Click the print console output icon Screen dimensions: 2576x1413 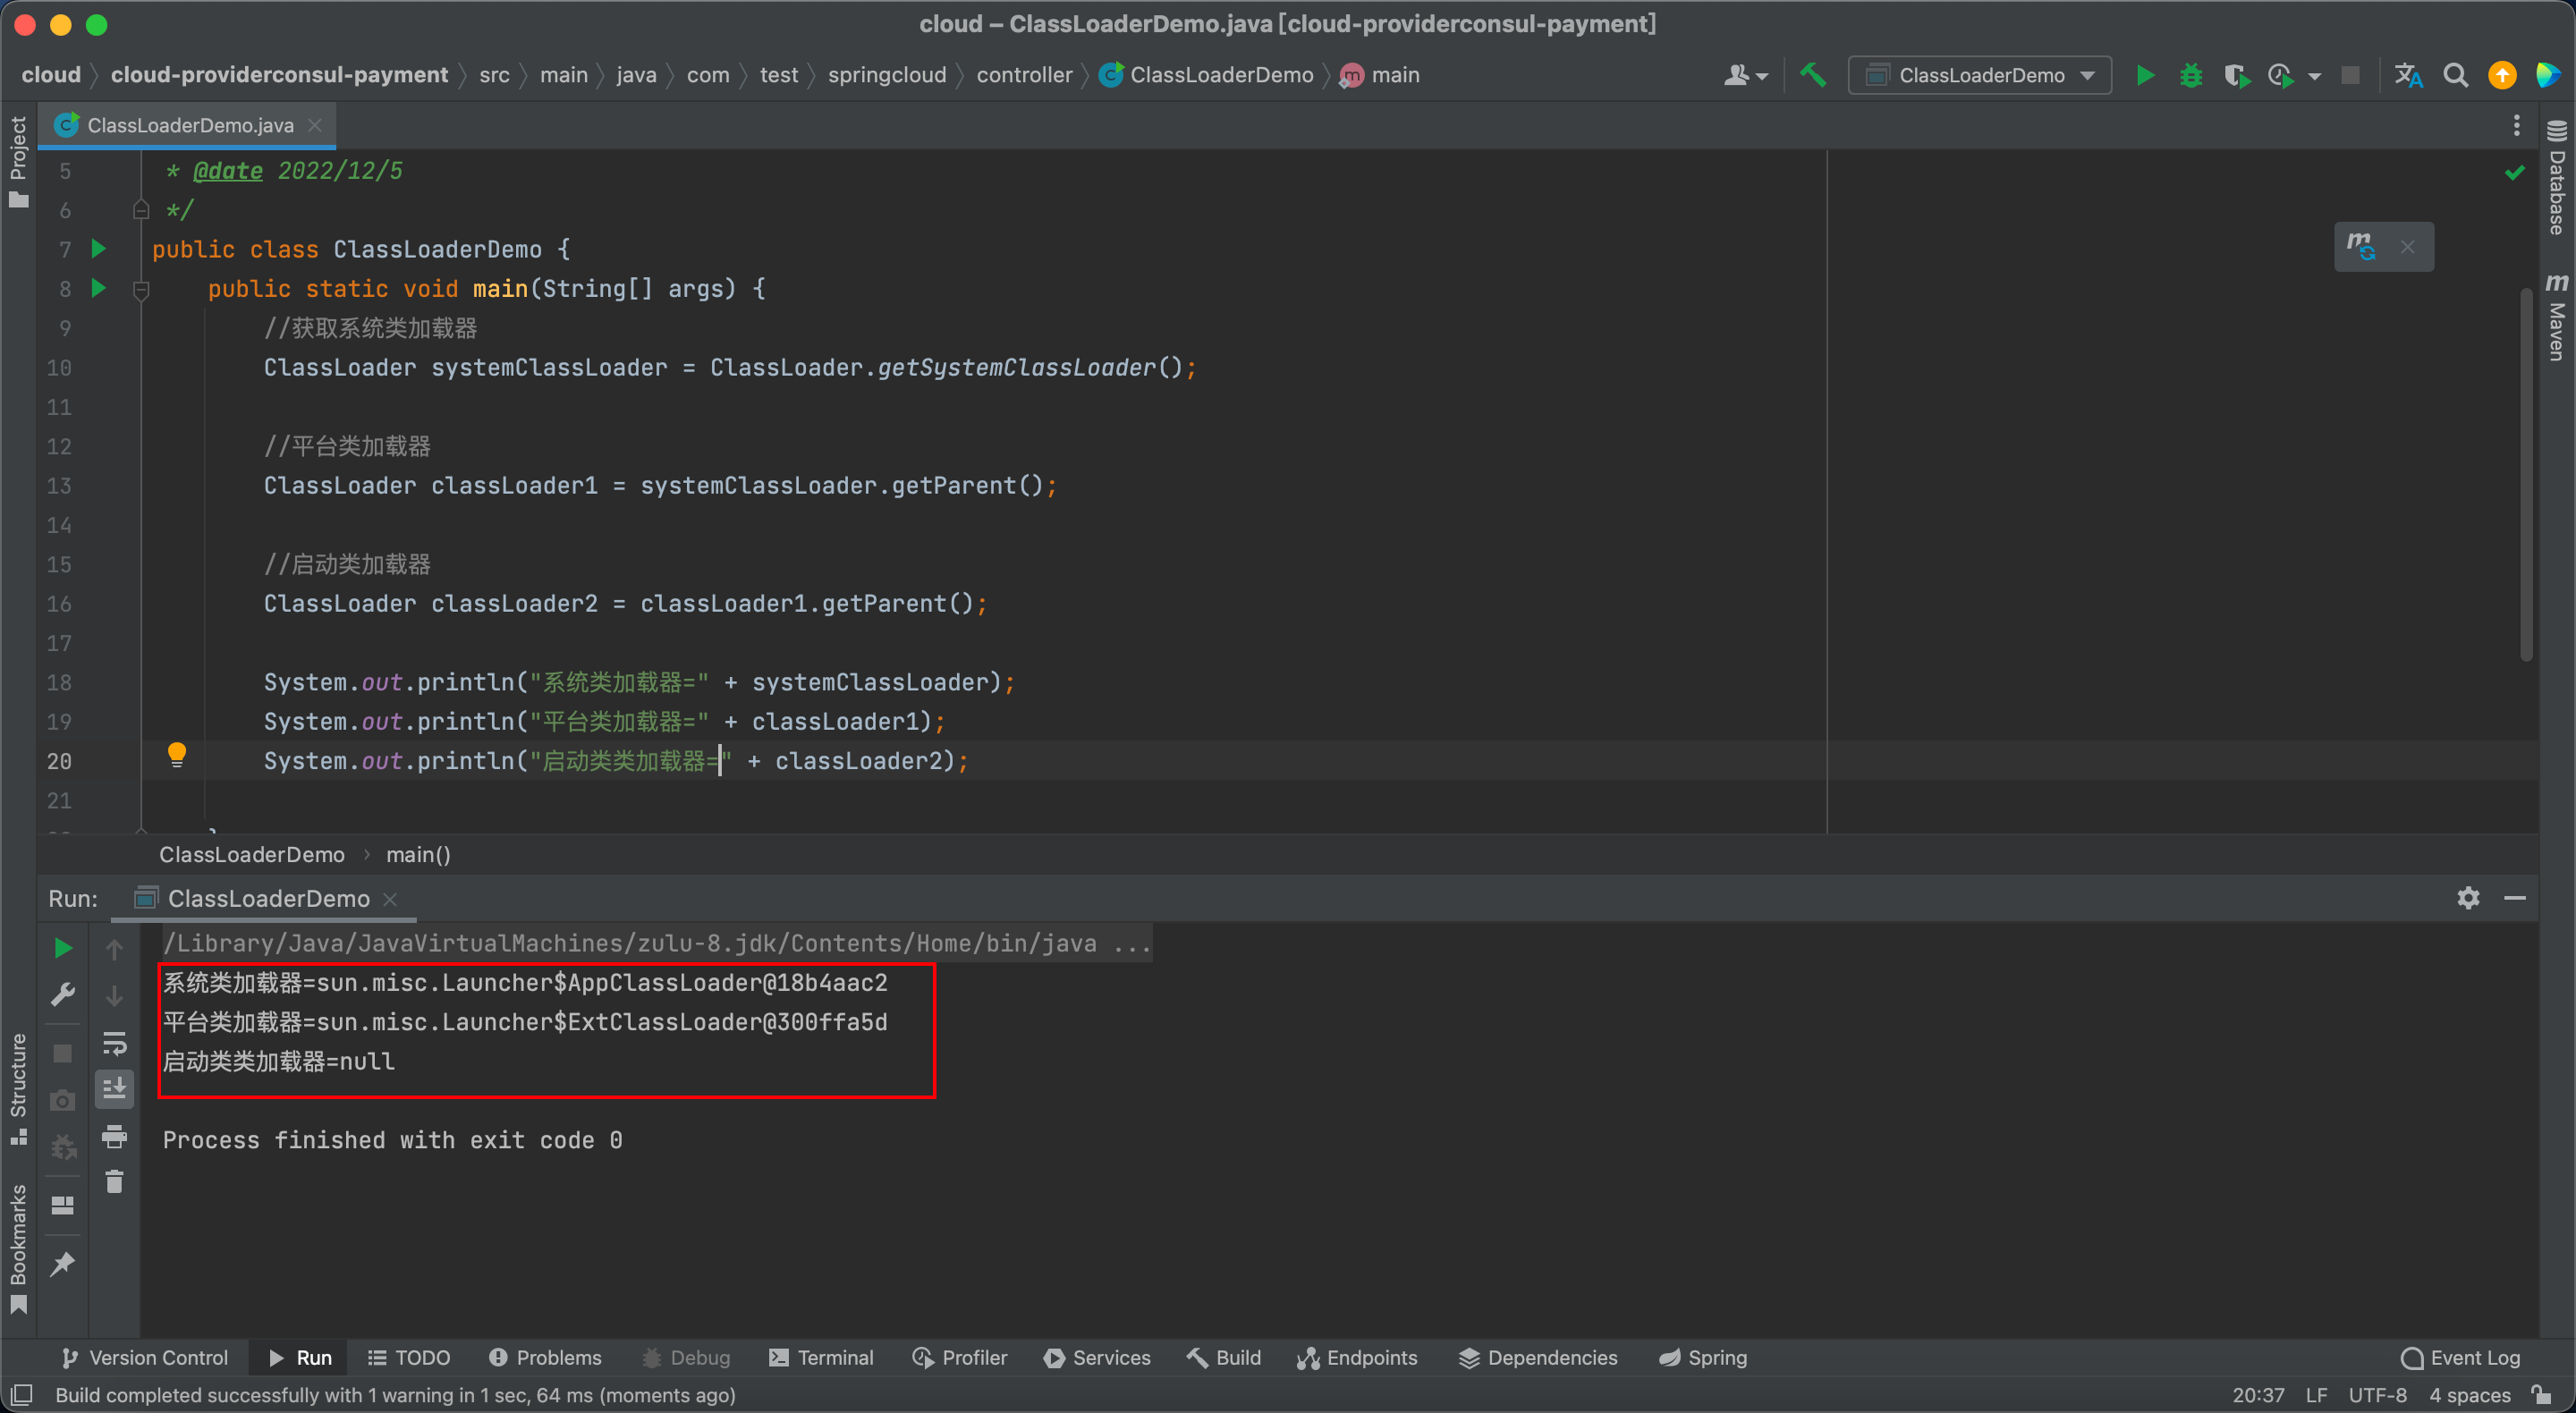[114, 1136]
